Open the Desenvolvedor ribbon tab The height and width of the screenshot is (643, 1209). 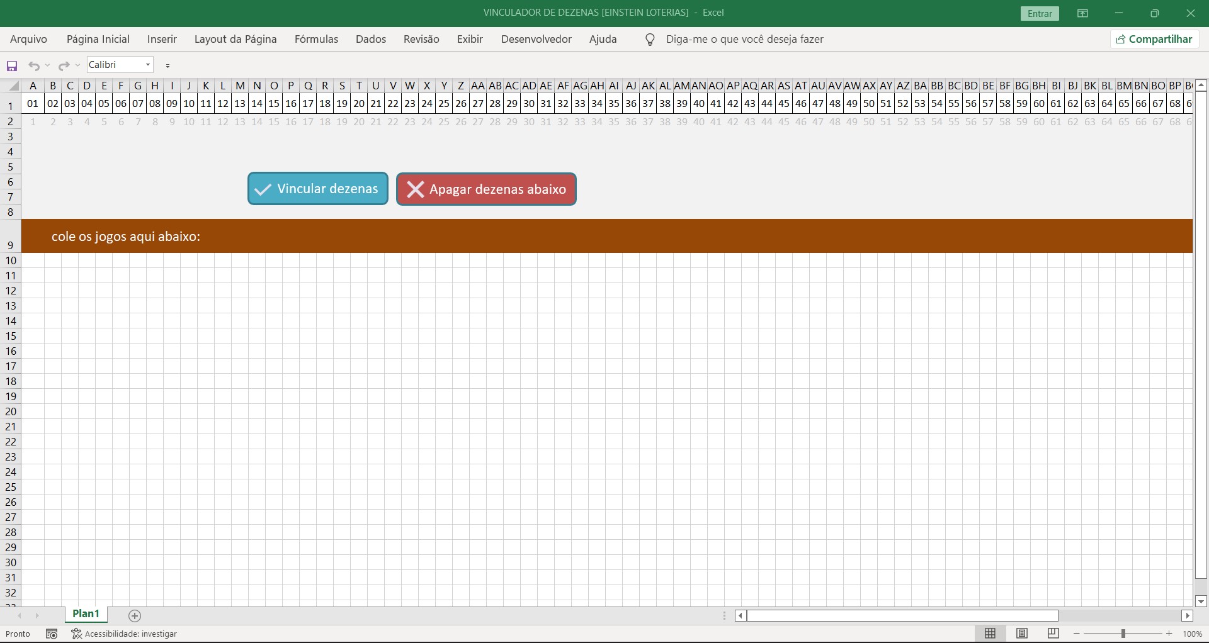[x=536, y=39]
